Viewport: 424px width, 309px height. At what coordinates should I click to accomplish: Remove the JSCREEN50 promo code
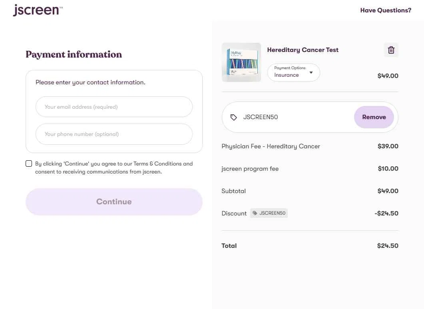pyautogui.click(x=374, y=117)
